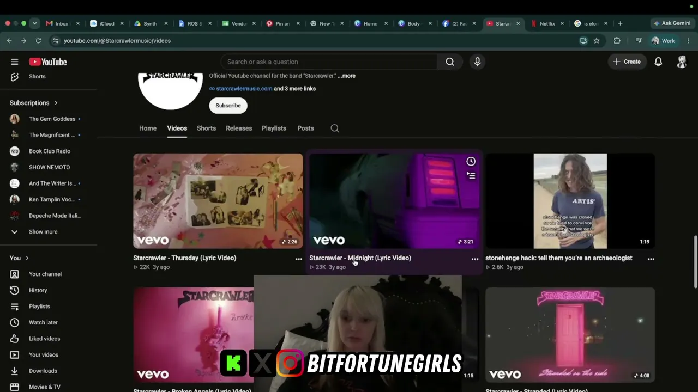Viewport: 698px width, 392px height.
Task: Reload the YouTube page
Action: point(38,41)
